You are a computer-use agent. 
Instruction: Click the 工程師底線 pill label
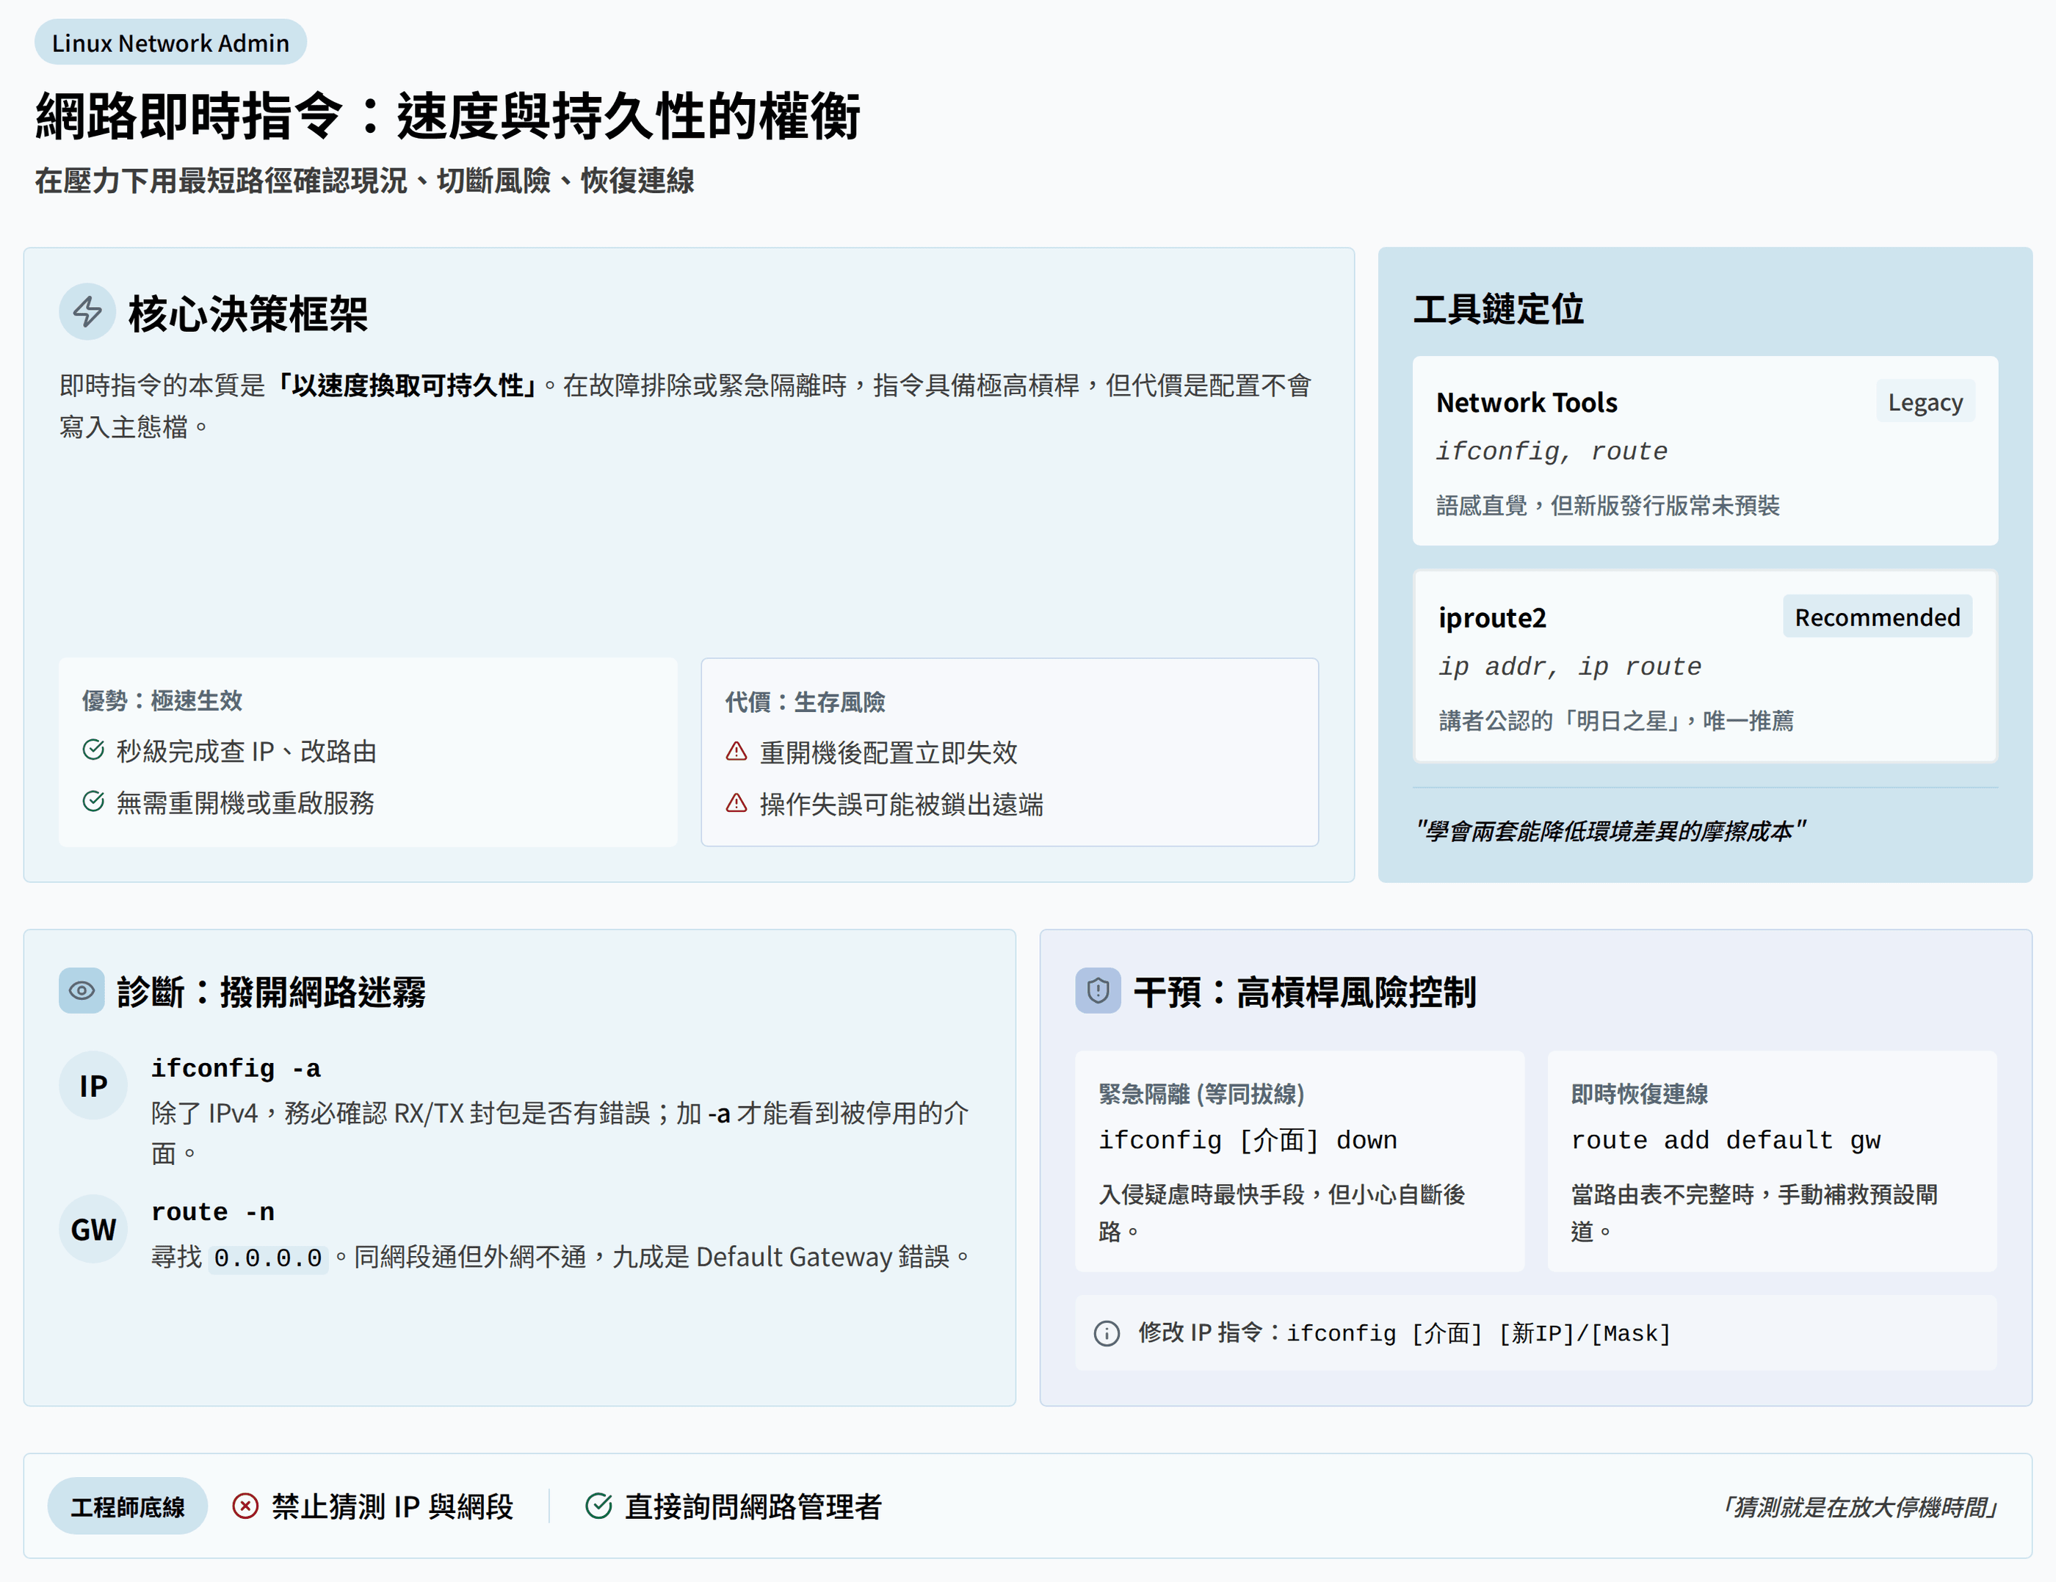(x=128, y=1506)
